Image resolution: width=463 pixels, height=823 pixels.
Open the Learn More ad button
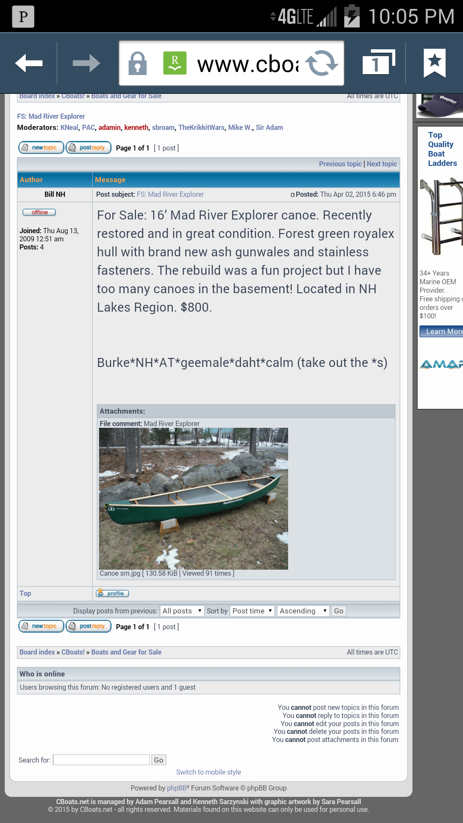[442, 331]
